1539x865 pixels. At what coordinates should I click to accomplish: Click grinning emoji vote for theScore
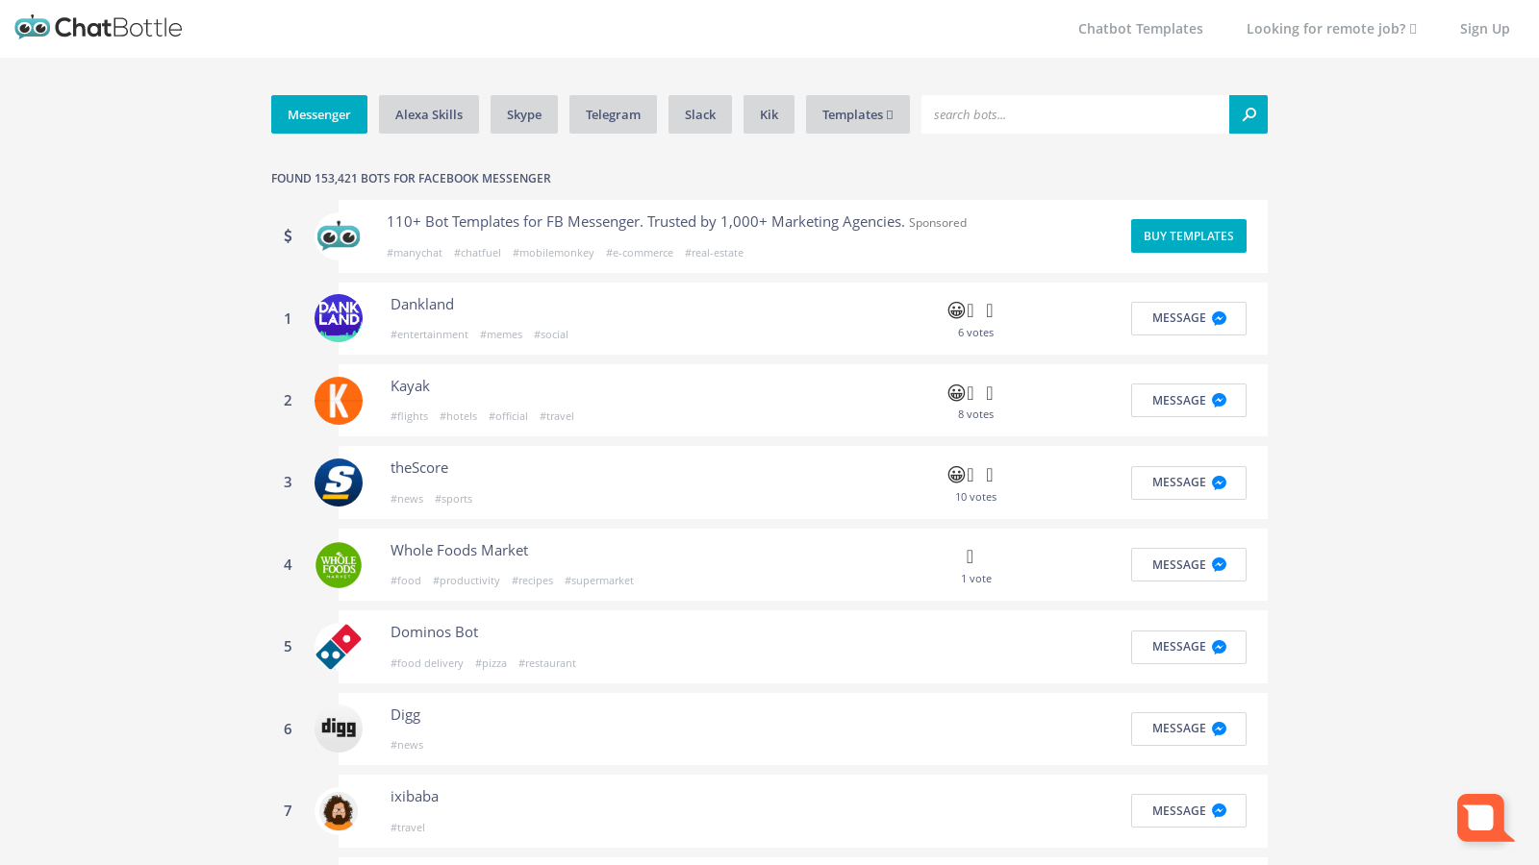tap(956, 475)
